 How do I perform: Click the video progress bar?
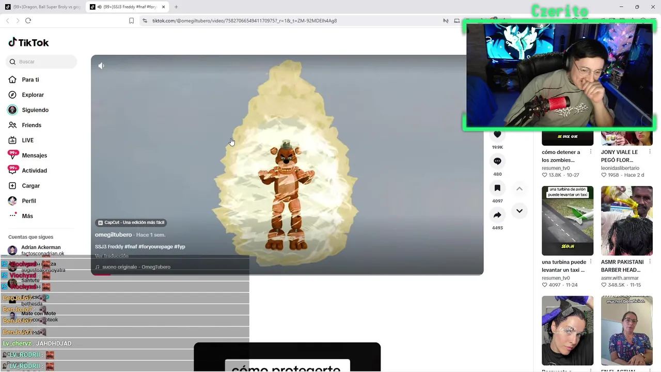coord(287,274)
